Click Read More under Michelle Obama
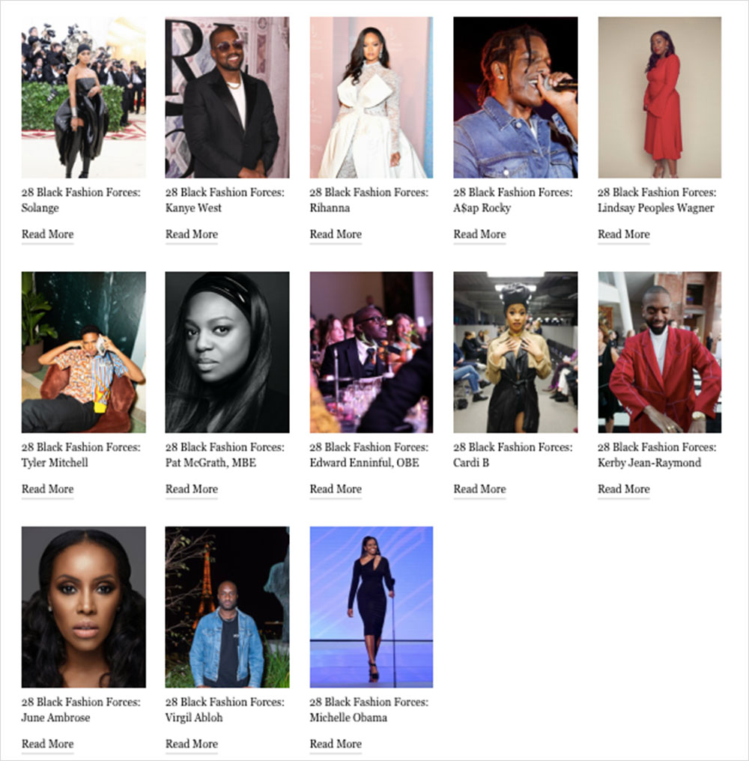 (x=336, y=744)
